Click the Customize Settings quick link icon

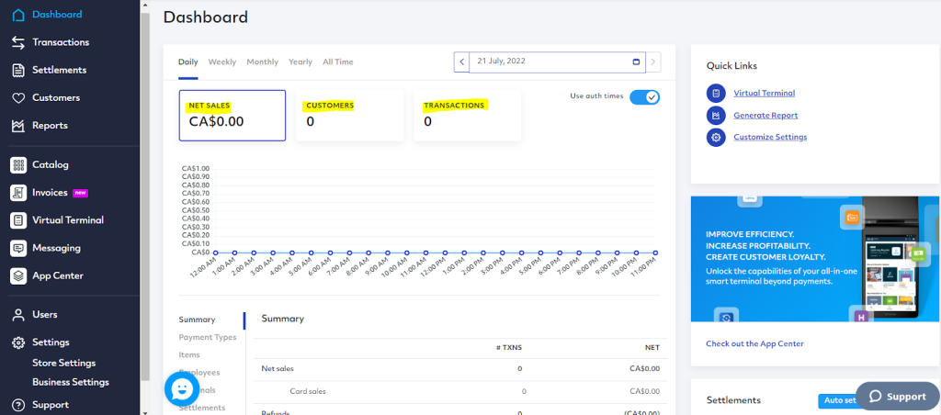coord(716,138)
